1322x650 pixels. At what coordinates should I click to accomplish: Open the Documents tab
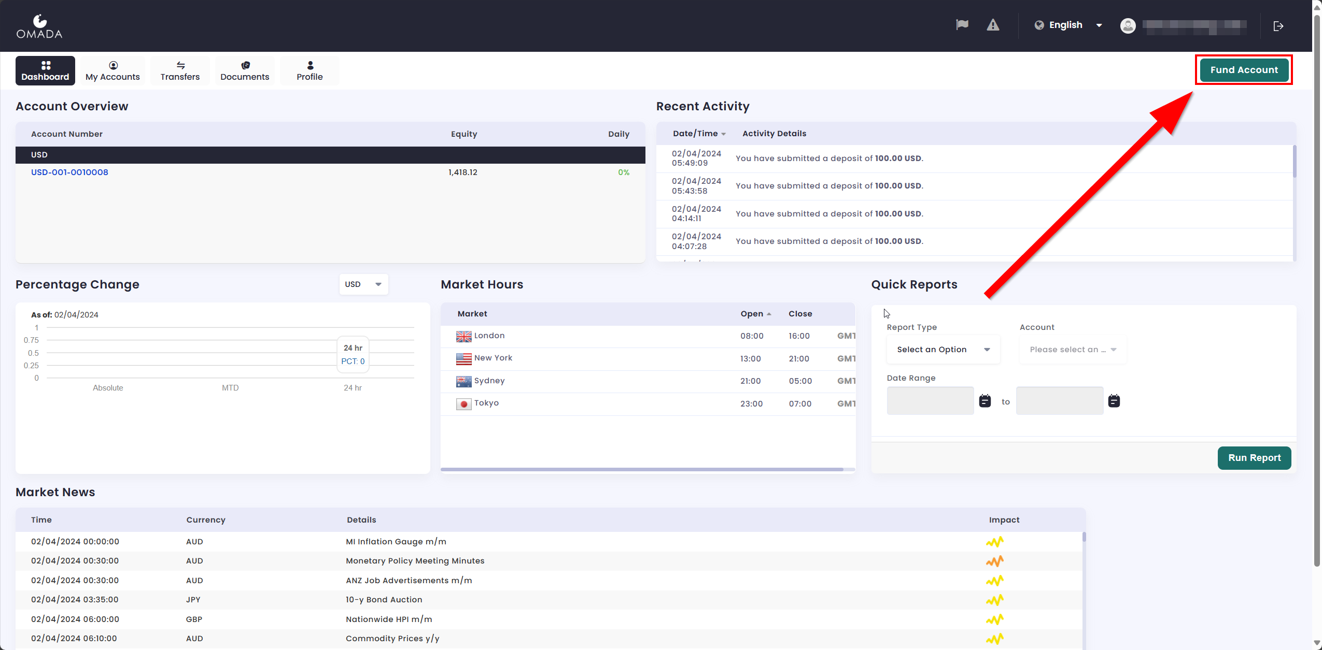click(x=245, y=71)
